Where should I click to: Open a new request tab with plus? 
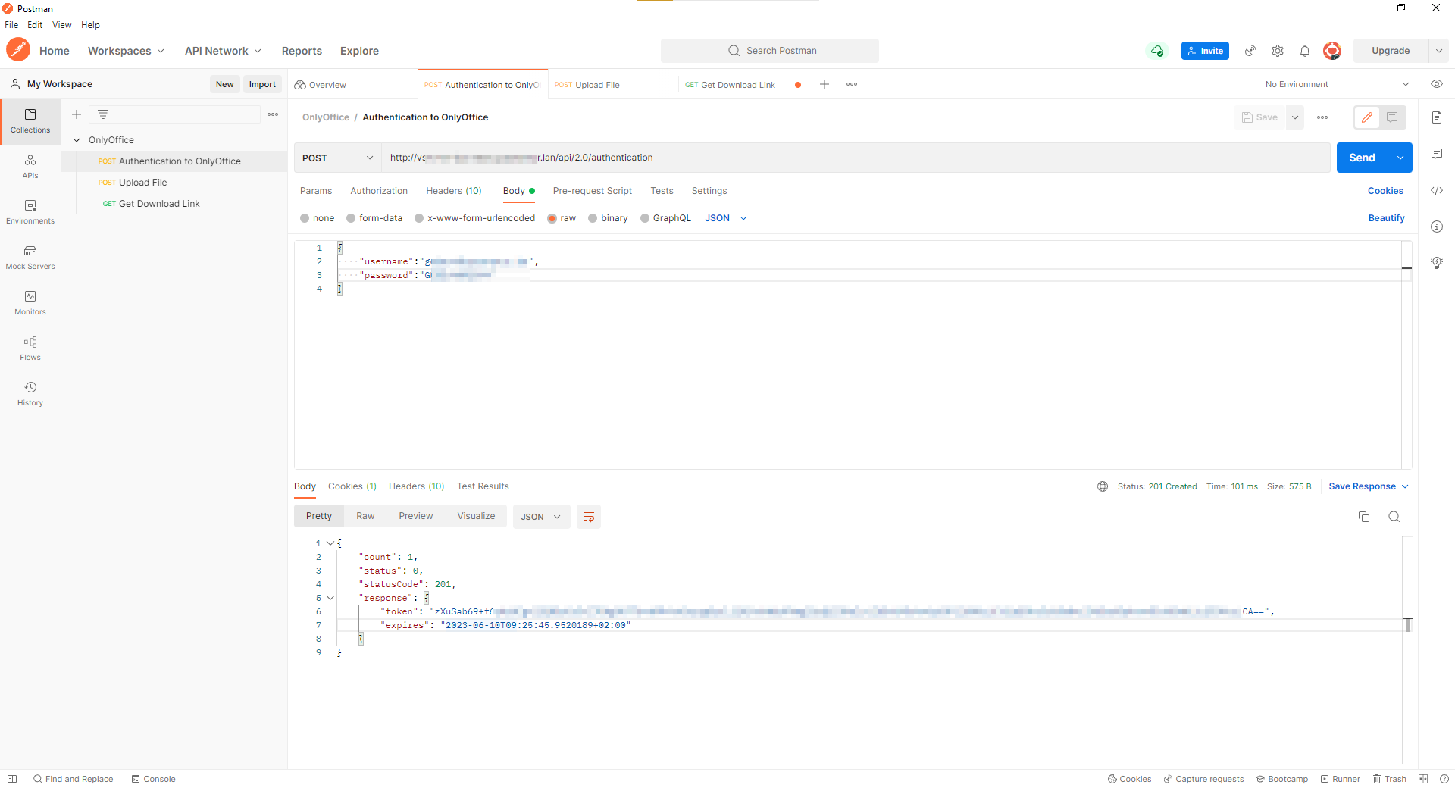coord(824,84)
